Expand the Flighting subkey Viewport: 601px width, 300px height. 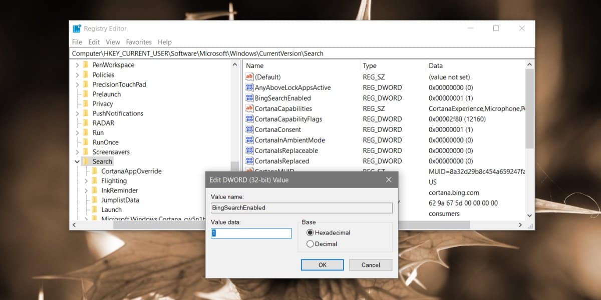86,181
